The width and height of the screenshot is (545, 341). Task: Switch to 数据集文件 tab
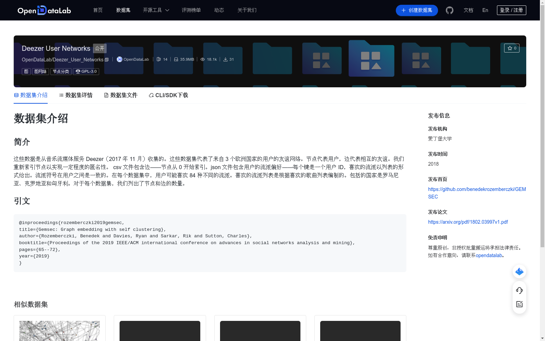click(x=121, y=95)
